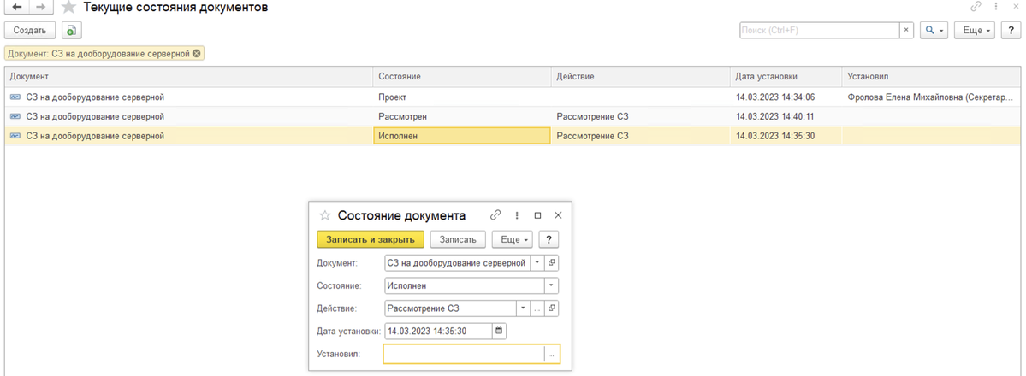Clear the search field with its x button

pos(906,30)
